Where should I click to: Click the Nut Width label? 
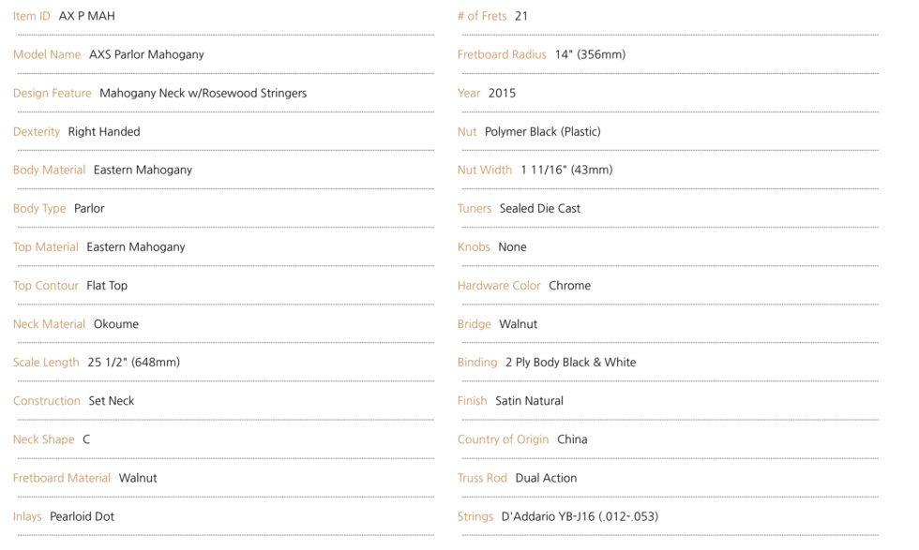[x=485, y=170]
